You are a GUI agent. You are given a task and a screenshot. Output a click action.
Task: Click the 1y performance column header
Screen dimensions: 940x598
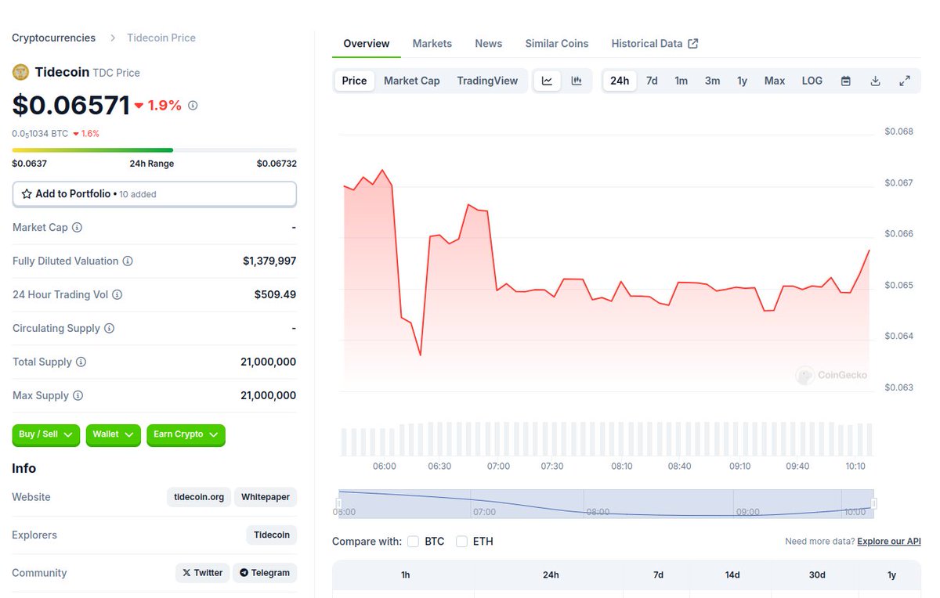891,575
